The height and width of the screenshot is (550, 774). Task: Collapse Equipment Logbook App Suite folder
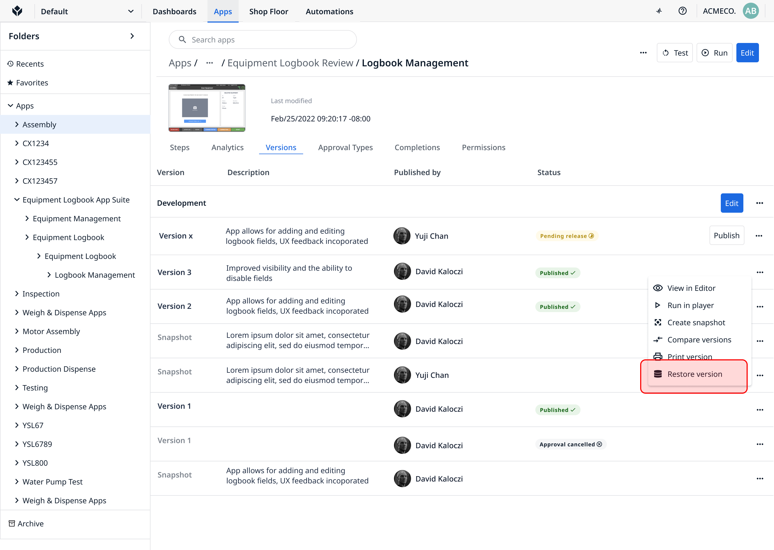tap(17, 200)
